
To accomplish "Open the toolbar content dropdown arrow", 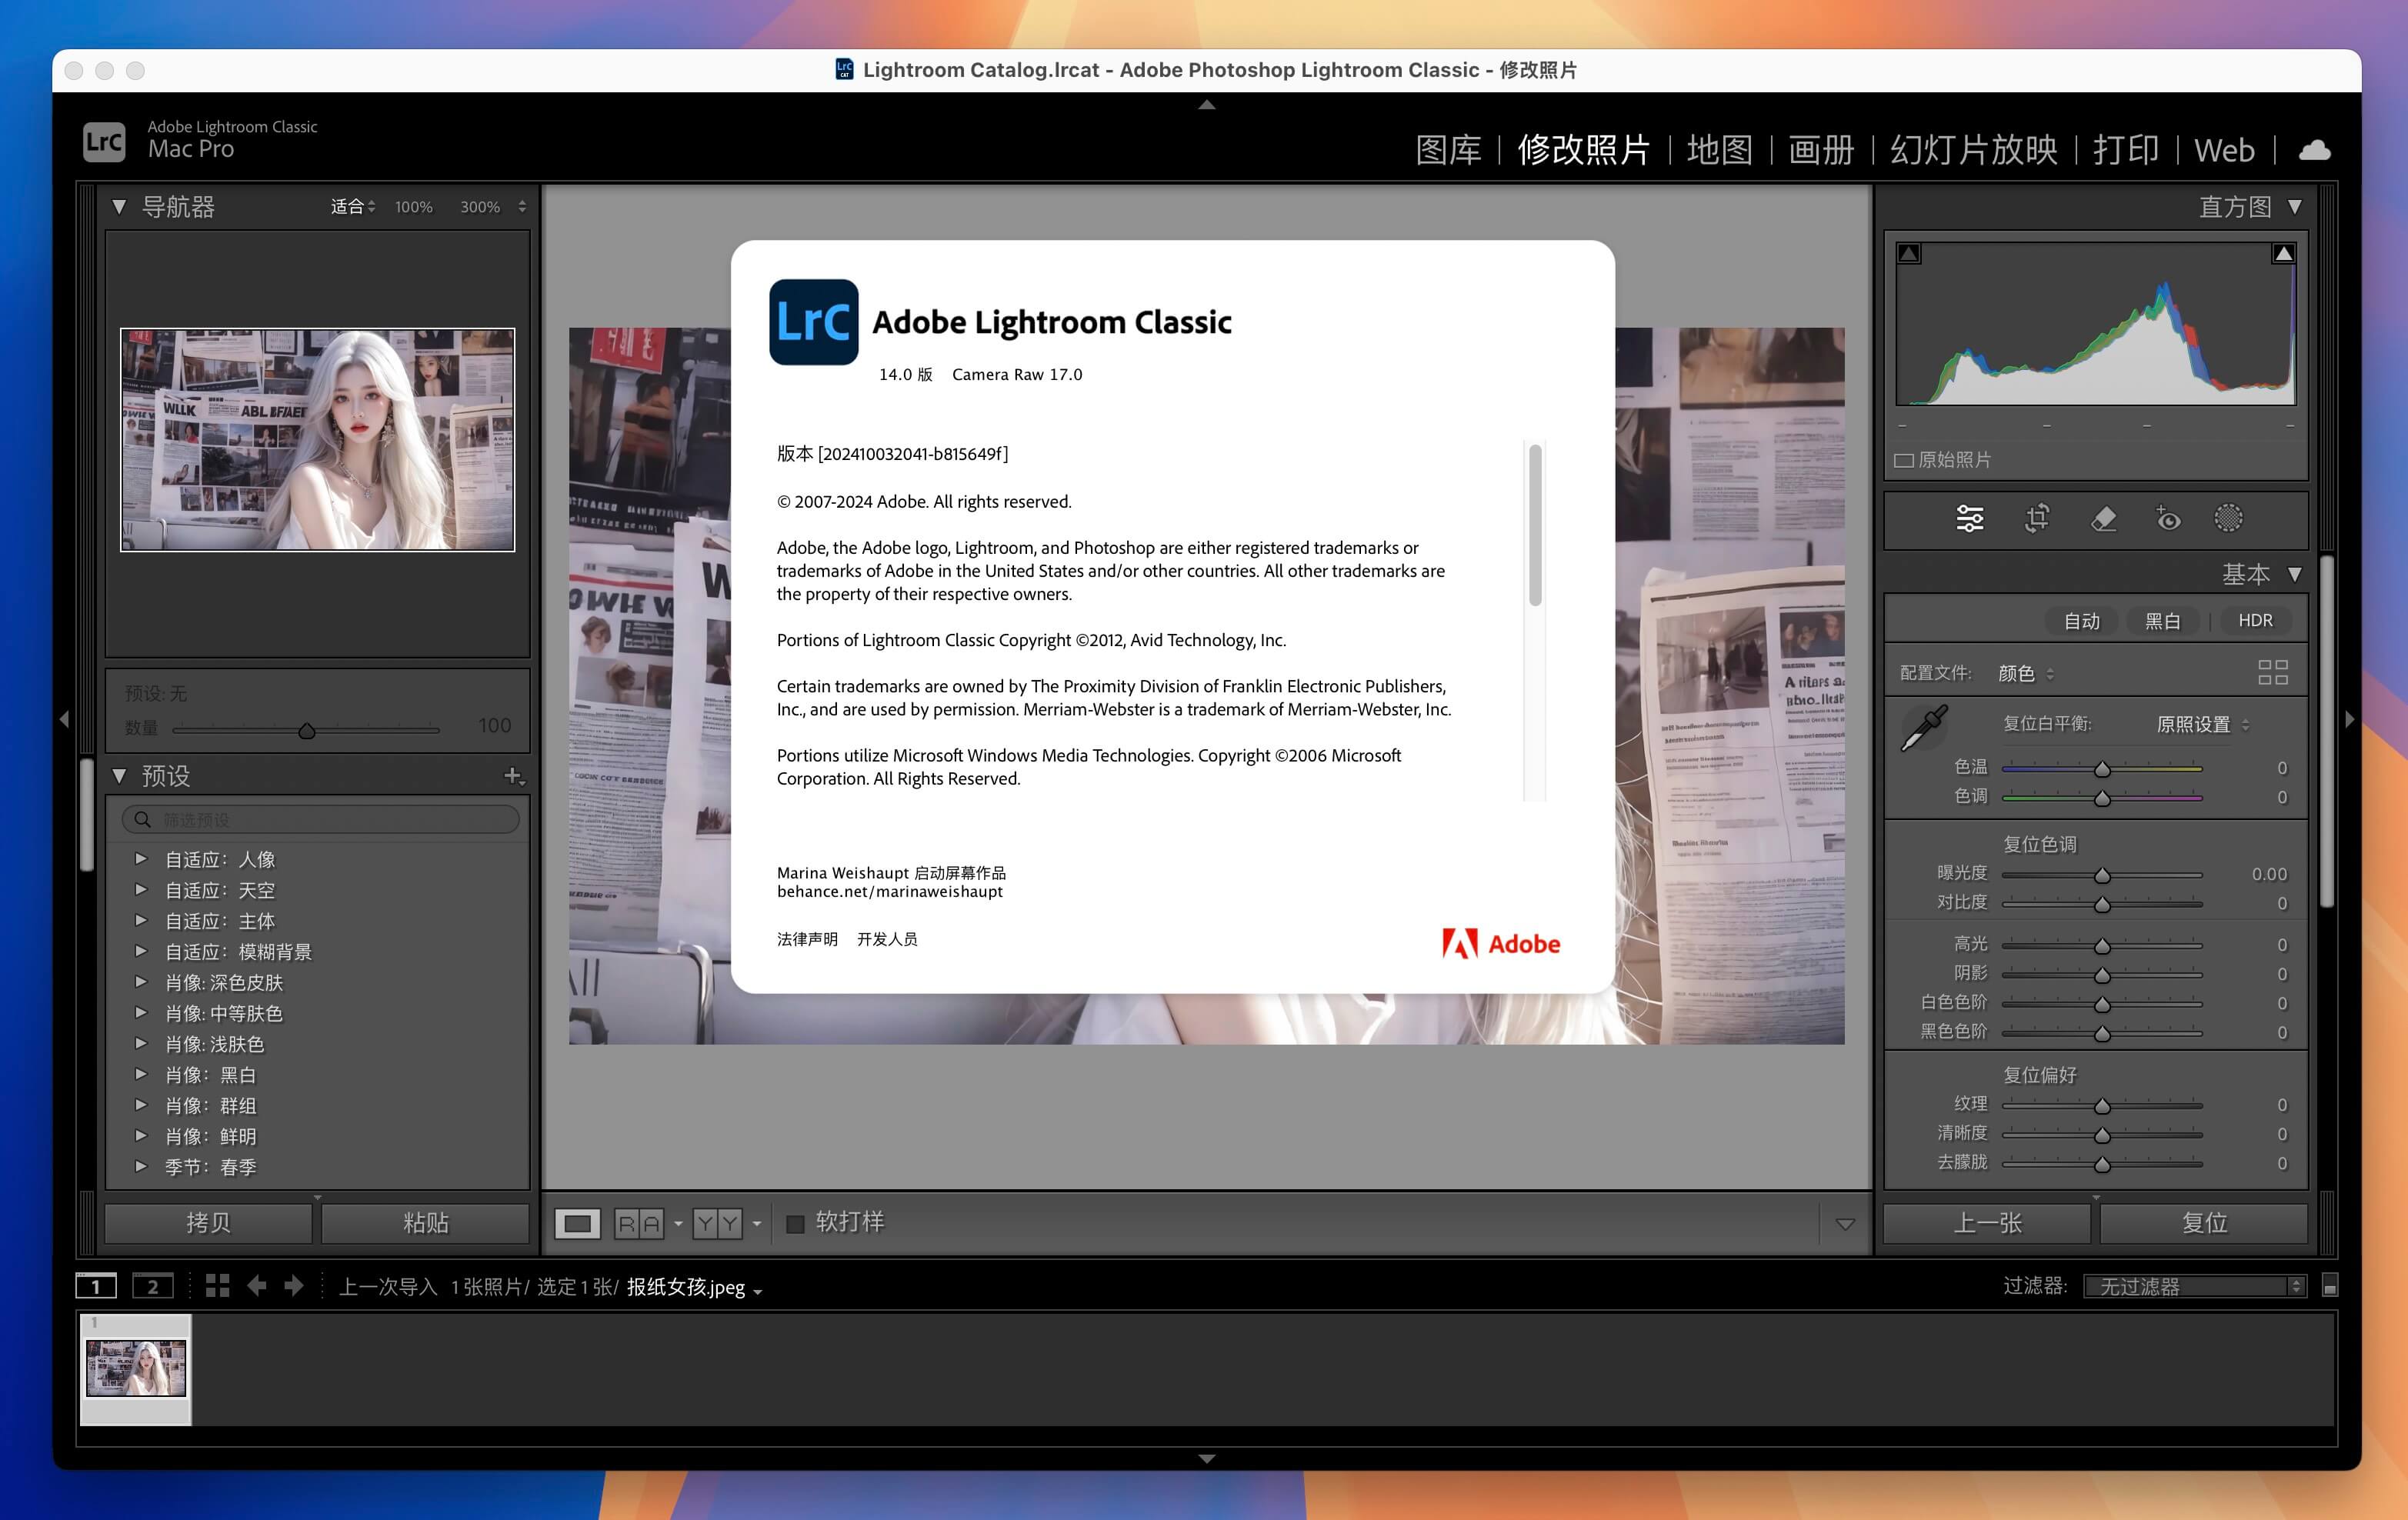I will pyautogui.click(x=1845, y=1224).
